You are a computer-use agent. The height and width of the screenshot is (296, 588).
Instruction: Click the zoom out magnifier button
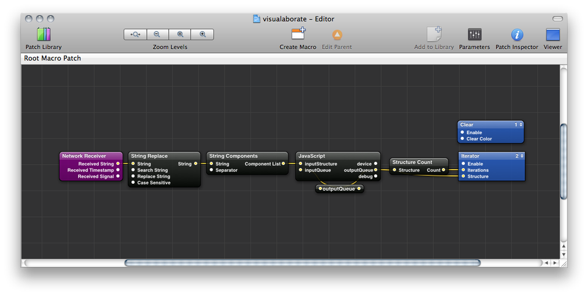[157, 34]
